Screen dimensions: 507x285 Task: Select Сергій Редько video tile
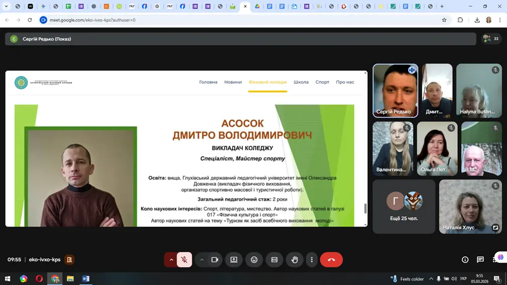(x=395, y=91)
